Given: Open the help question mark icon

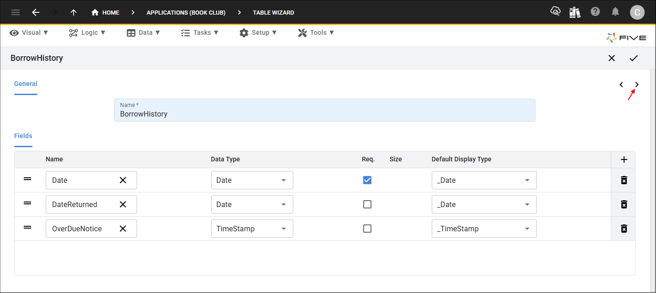Looking at the screenshot, I should click(x=595, y=12).
